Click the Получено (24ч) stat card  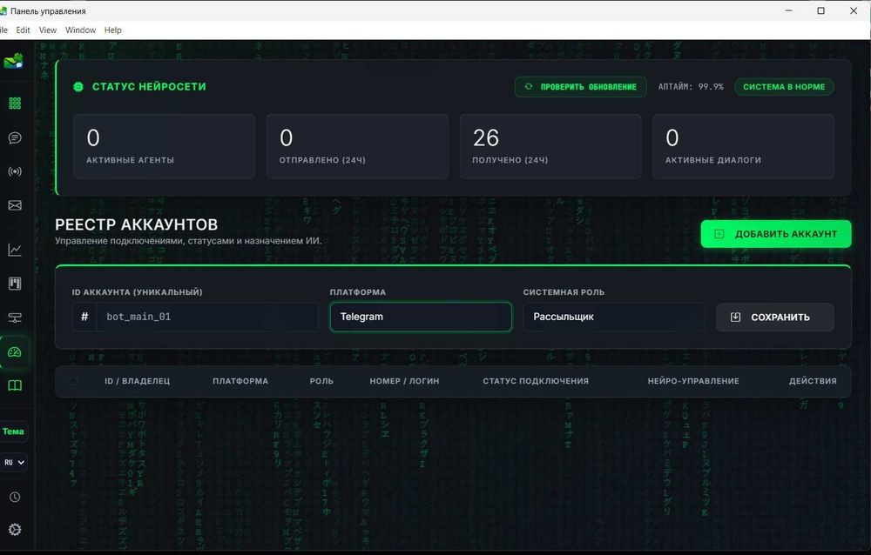click(550, 146)
